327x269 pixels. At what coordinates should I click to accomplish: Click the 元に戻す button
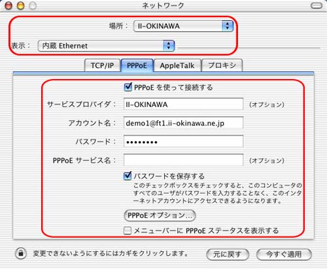point(228,254)
